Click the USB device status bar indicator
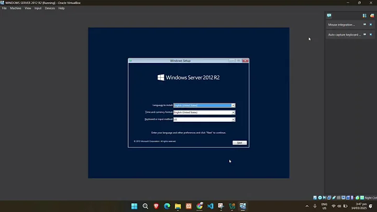Screen dimensions: 377x212 point(334,197)
